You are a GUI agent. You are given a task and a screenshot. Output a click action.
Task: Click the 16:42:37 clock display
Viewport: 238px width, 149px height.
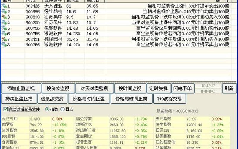208,86
